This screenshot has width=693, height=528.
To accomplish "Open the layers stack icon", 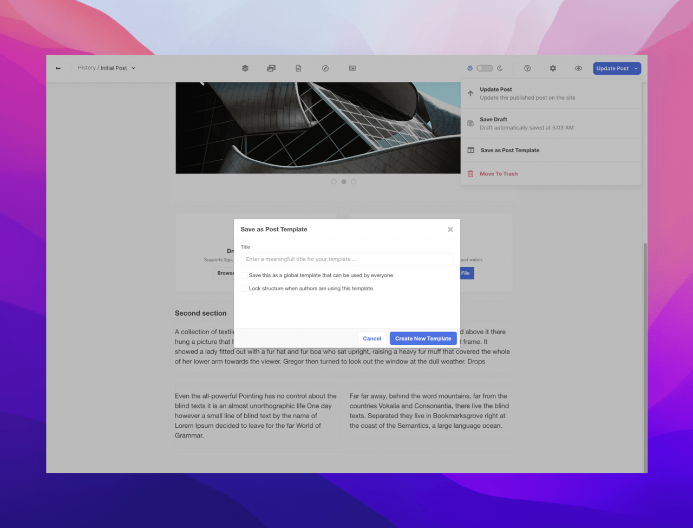I will click(x=245, y=68).
